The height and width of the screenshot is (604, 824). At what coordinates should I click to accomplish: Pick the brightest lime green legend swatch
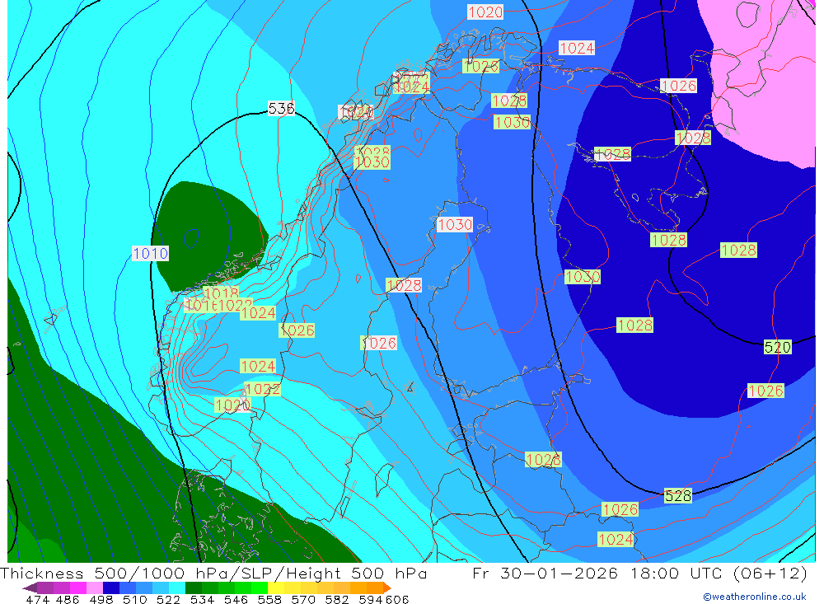260,588
